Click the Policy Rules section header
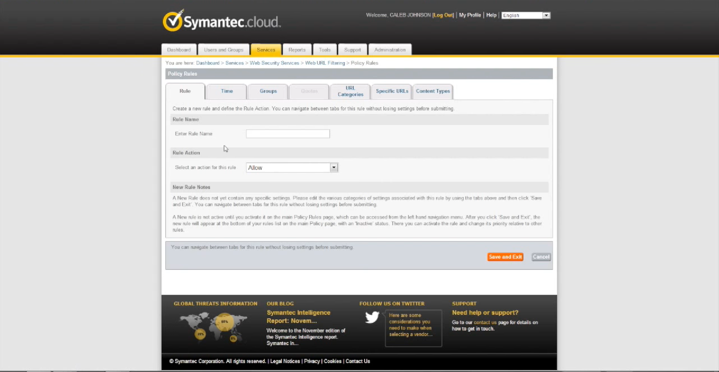 pos(359,74)
